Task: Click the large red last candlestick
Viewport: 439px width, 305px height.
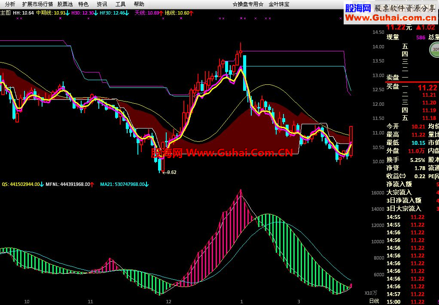Action: (351, 141)
